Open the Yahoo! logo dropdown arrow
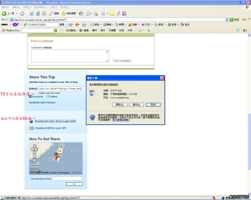The height and width of the screenshot is (200, 251). coord(21,25)
